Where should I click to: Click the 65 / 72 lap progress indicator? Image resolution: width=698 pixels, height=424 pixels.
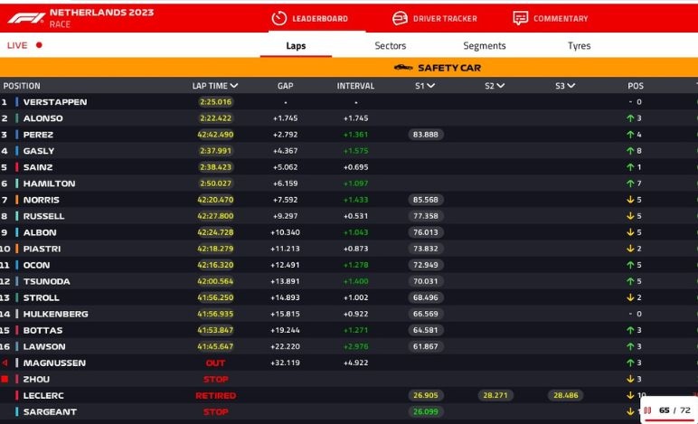tap(674, 410)
